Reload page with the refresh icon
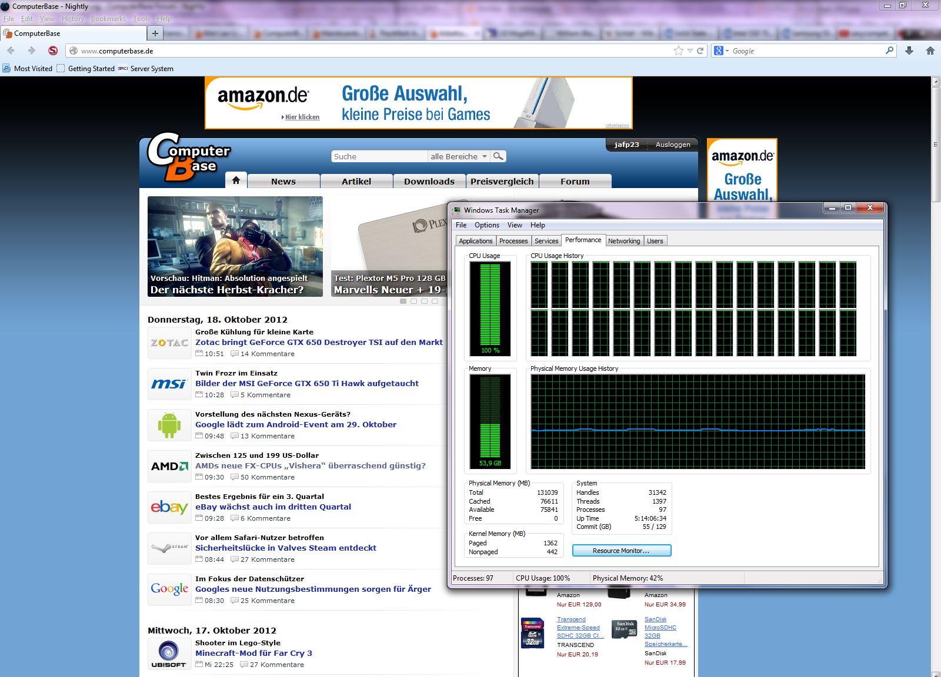The height and width of the screenshot is (677, 941). coord(700,51)
